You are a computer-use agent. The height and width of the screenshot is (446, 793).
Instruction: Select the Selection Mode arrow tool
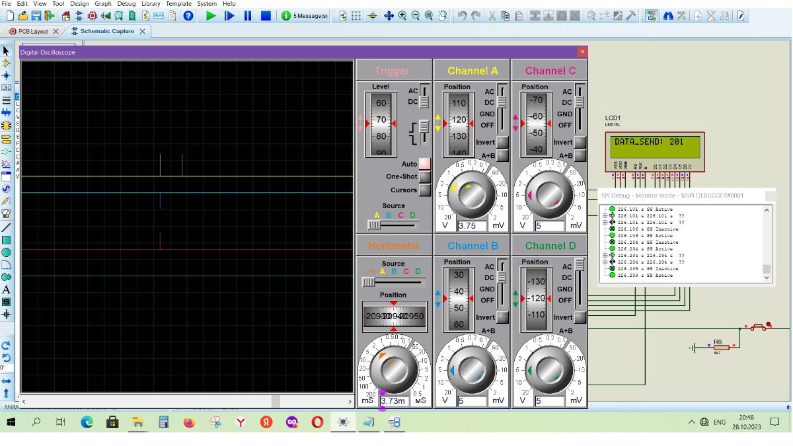7,51
